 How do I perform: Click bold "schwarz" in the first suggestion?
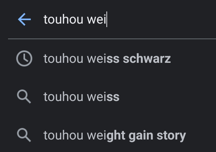pos(147,59)
